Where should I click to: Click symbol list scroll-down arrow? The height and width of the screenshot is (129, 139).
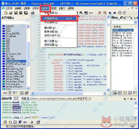(28, 88)
